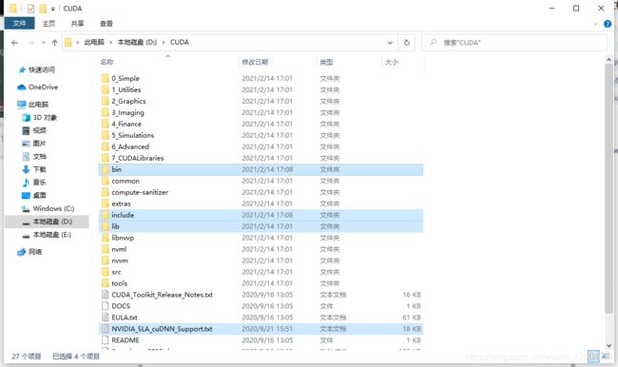Screen dimensions: 618x367
Task: Select the bin folder icon
Action: [x=106, y=169]
